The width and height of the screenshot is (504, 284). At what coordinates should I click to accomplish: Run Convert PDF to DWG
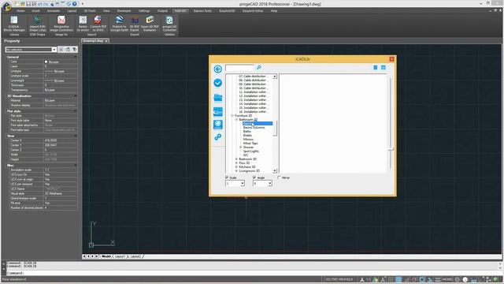point(98,24)
